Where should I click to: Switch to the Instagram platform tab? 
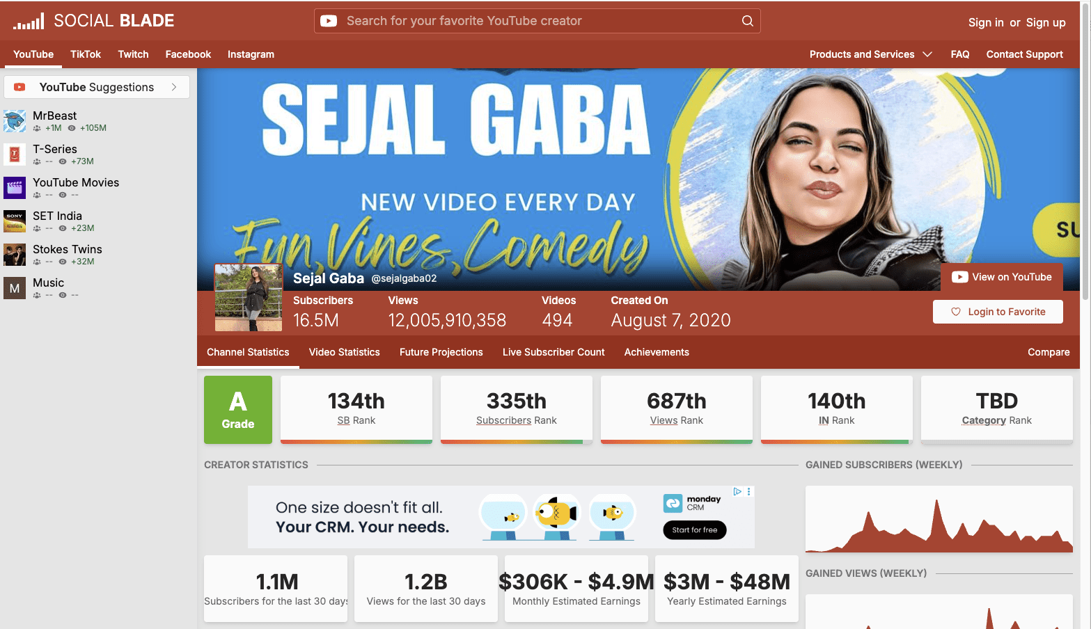point(251,54)
